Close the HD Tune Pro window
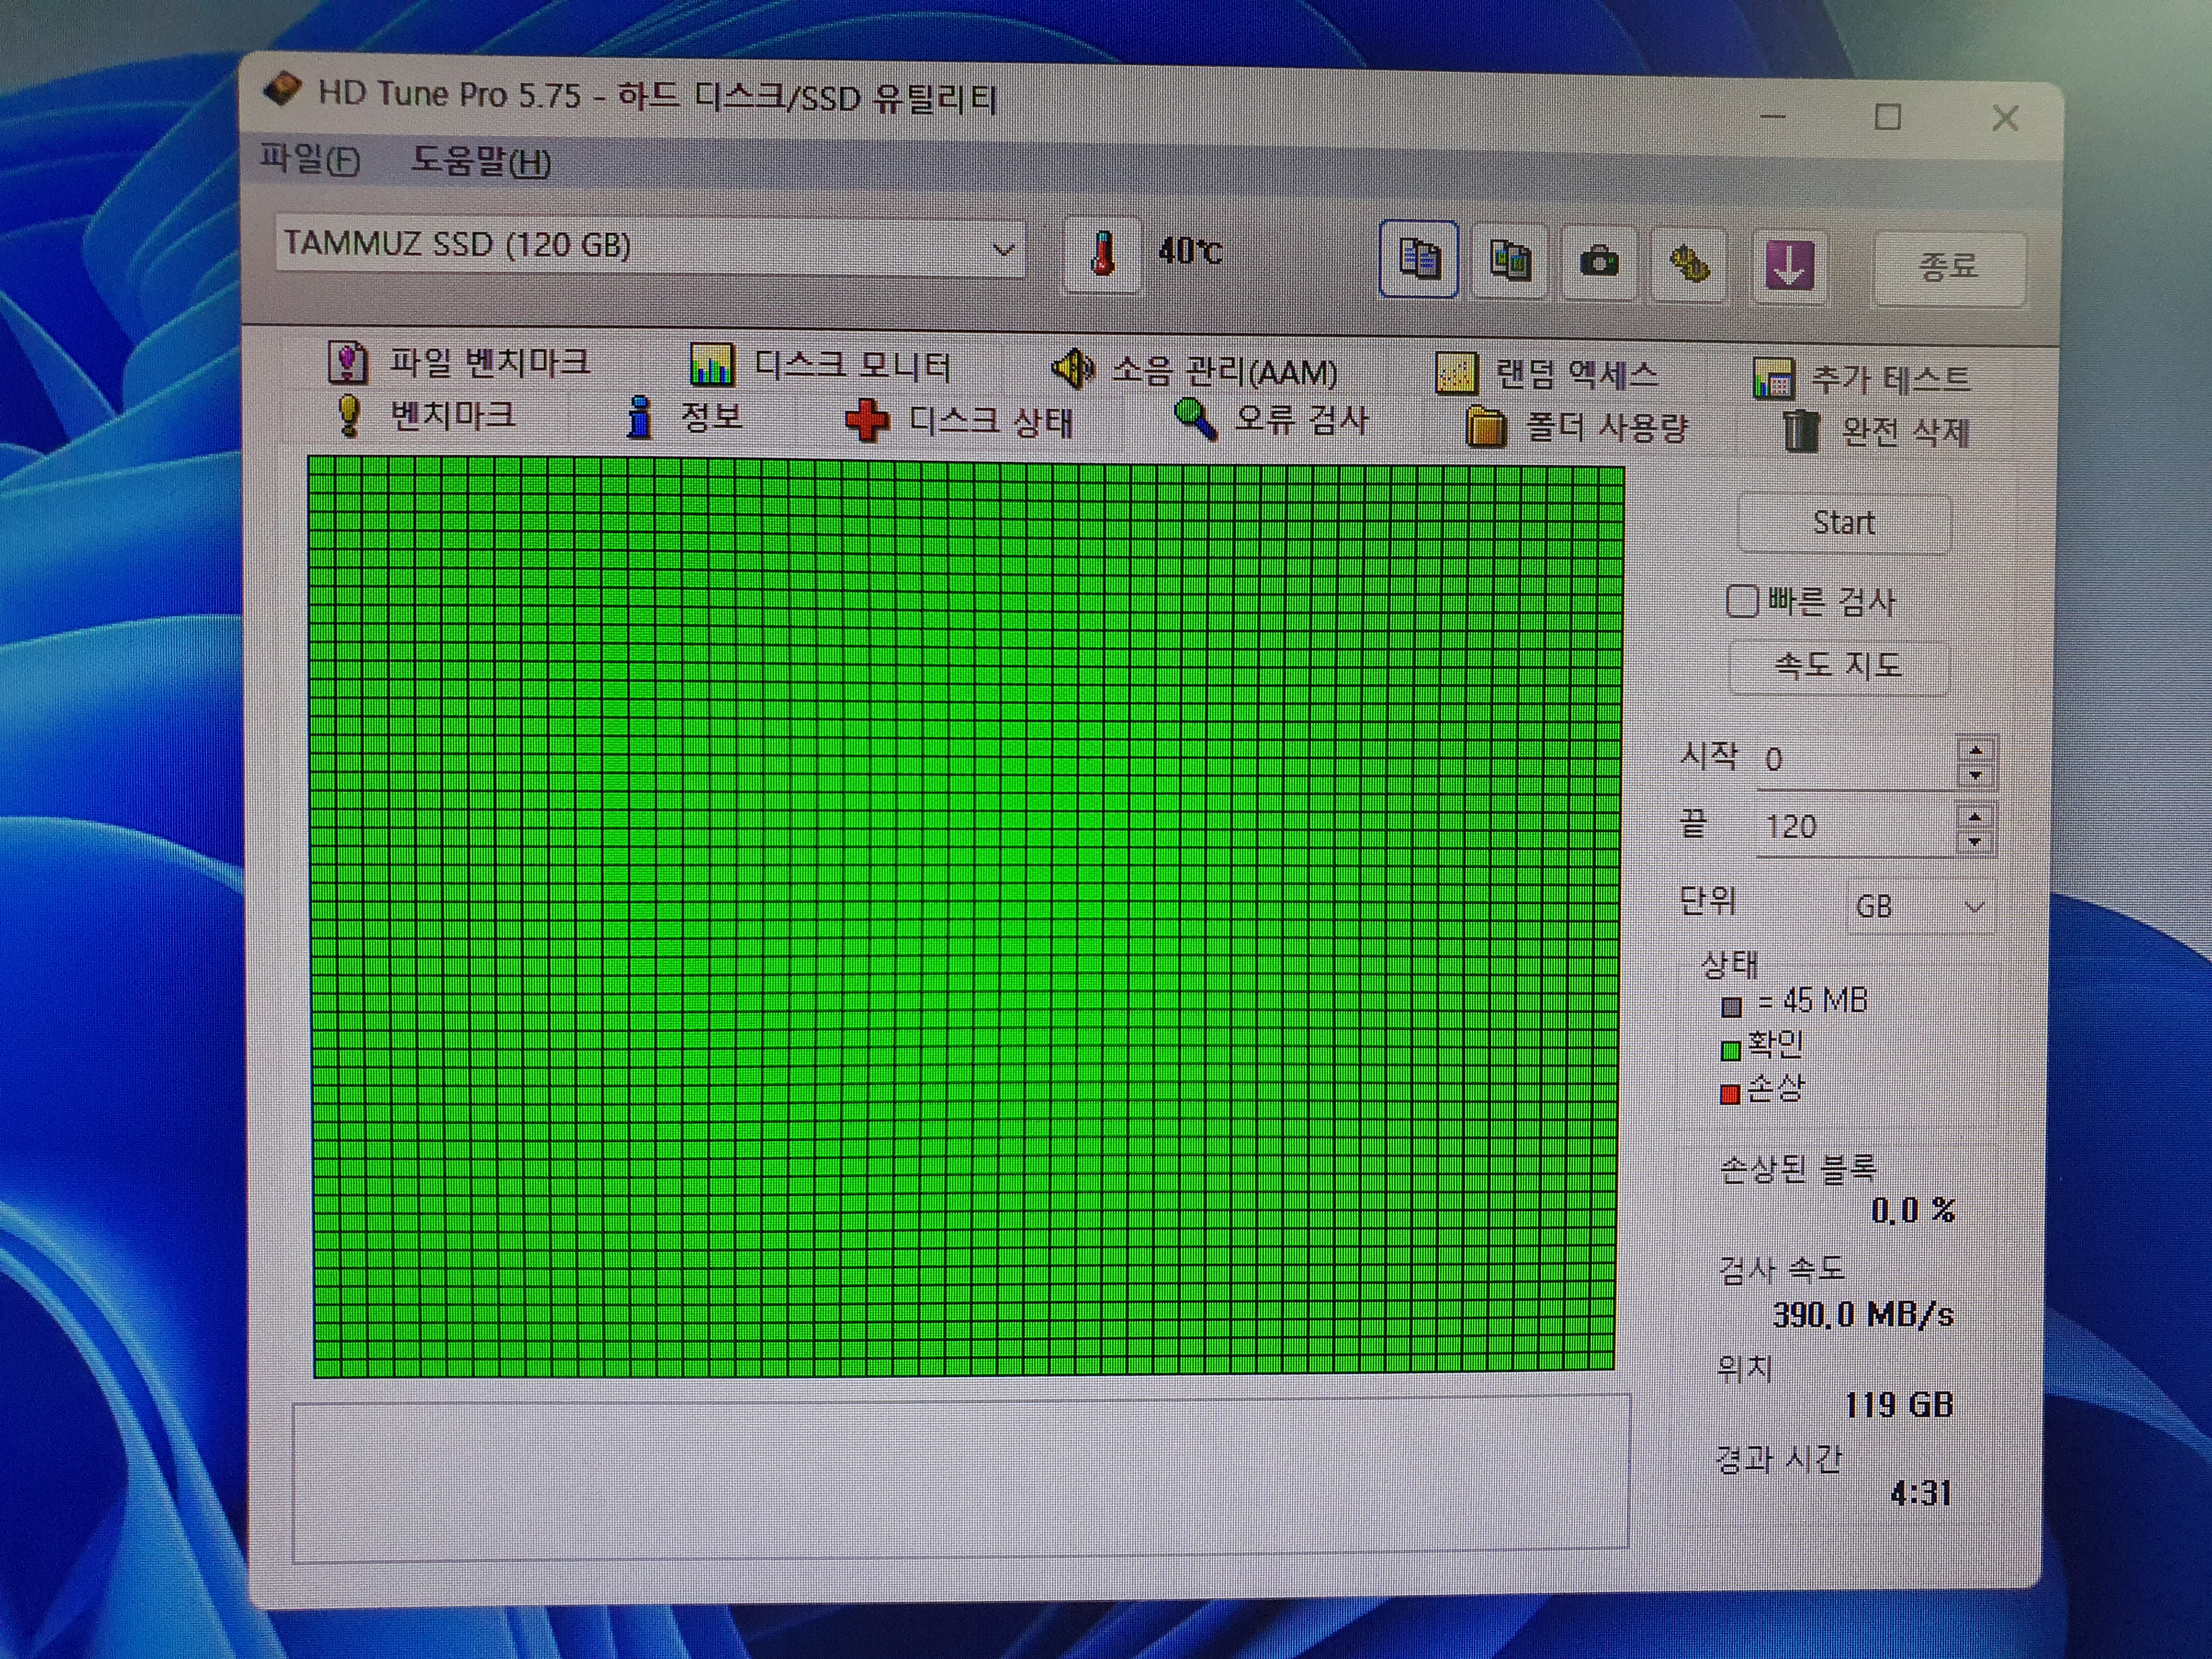This screenshot has height=1659, width=2212. tap(2004, 119)
